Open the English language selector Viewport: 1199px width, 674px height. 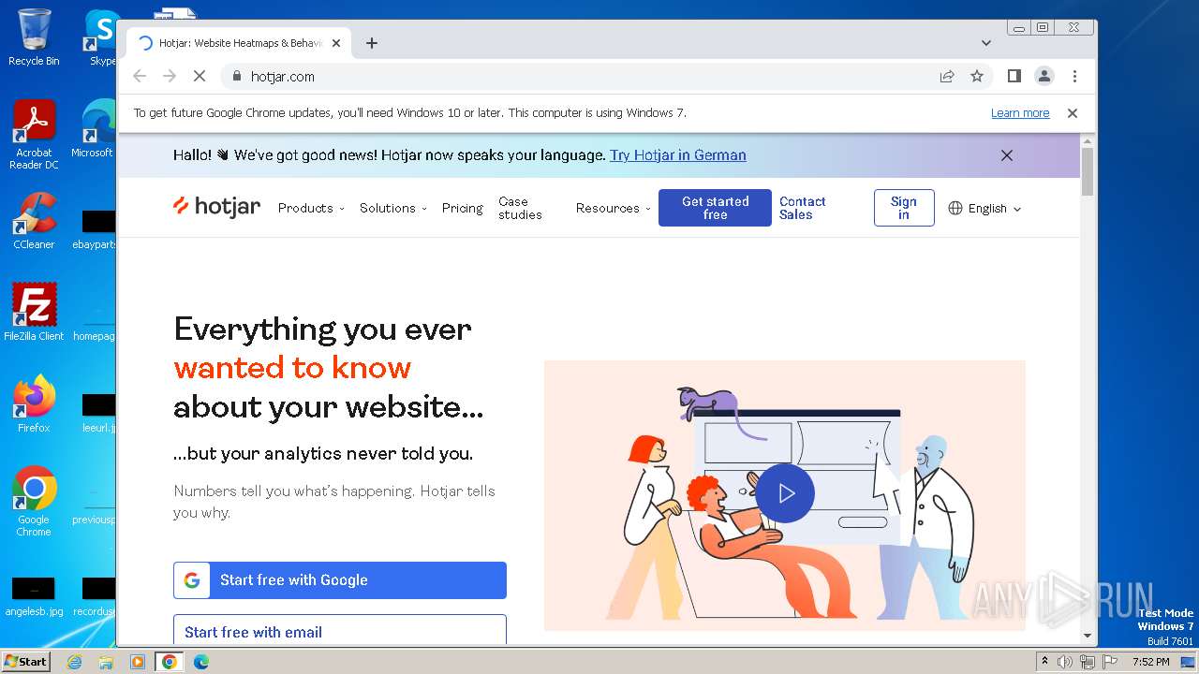[984, 209]
